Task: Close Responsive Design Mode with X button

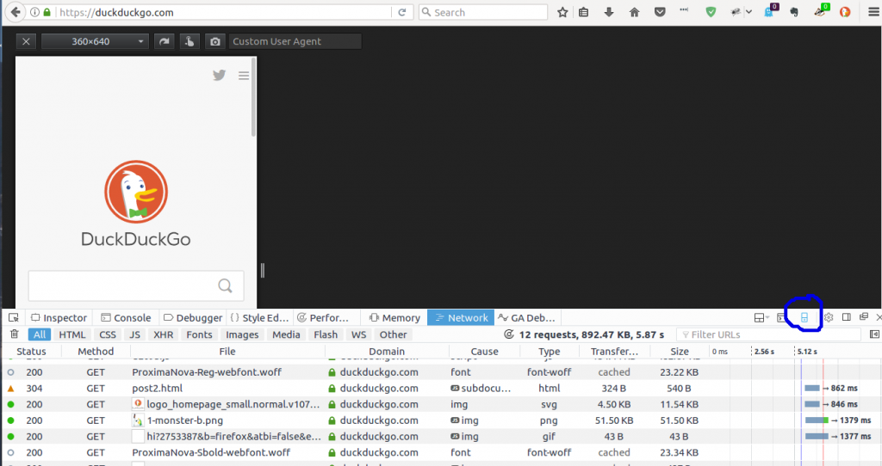Action: point(26,41)
